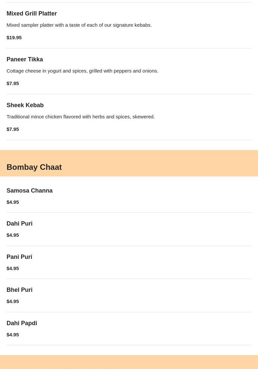The height and width of the screenshot is (369, 258).
Task: Click the Samosa Channa price
Action: [x=13, y=202]
